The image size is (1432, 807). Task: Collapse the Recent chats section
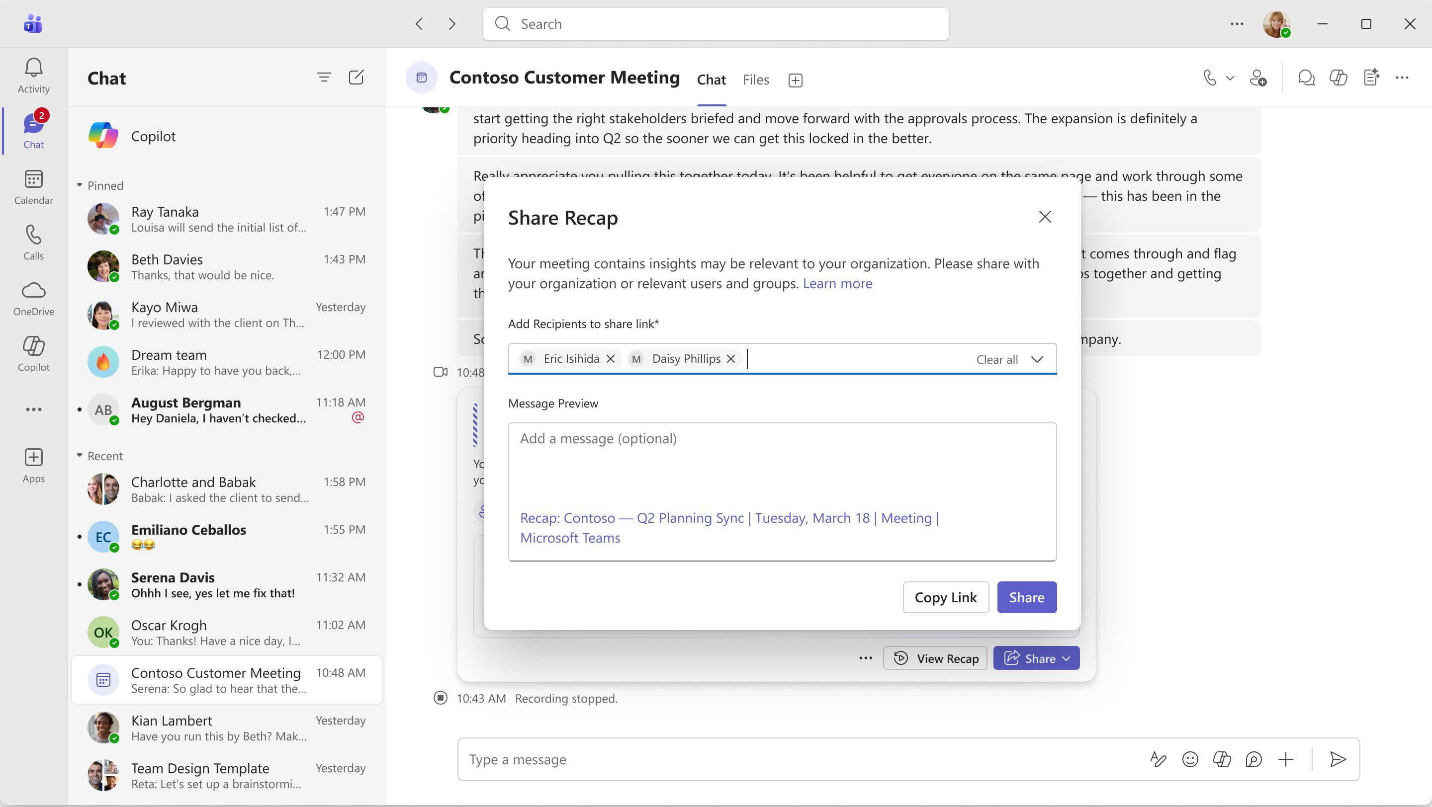80,456
